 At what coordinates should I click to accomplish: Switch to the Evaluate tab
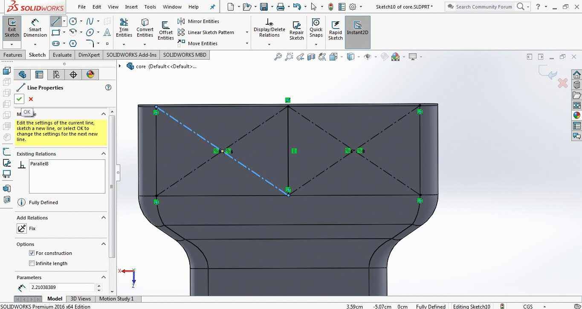tap(62, 55)
